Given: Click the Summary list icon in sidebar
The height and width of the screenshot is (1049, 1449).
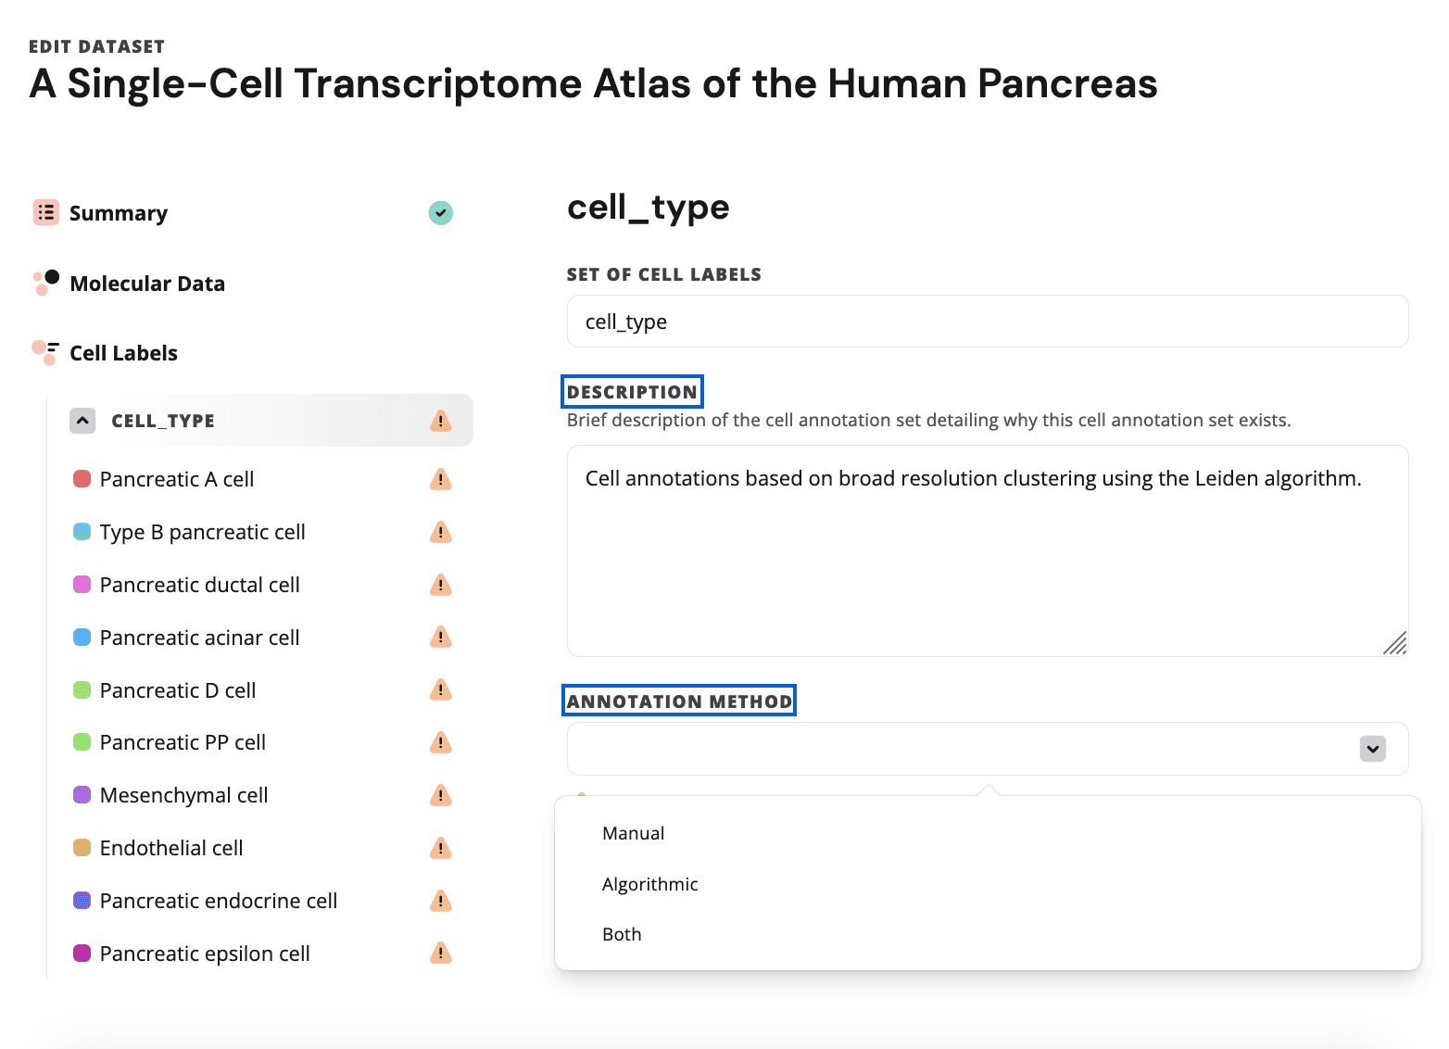Looking at the screenshot, I should 45,212.
